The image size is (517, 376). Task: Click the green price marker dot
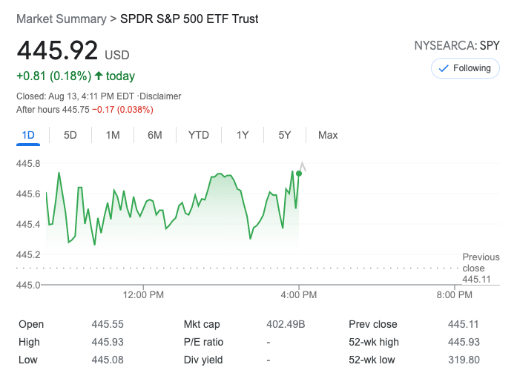(299, 174)
